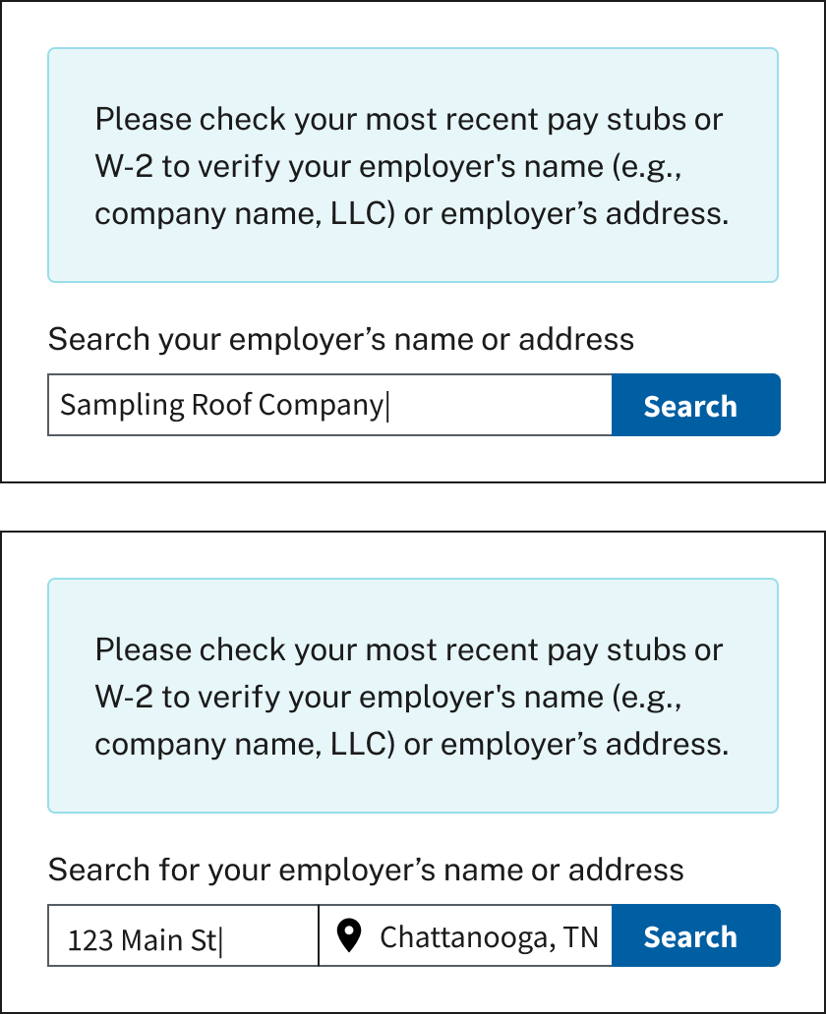Click the location pin icon
The height and width of the screenshot is (1014, 826).
point(348,936)
